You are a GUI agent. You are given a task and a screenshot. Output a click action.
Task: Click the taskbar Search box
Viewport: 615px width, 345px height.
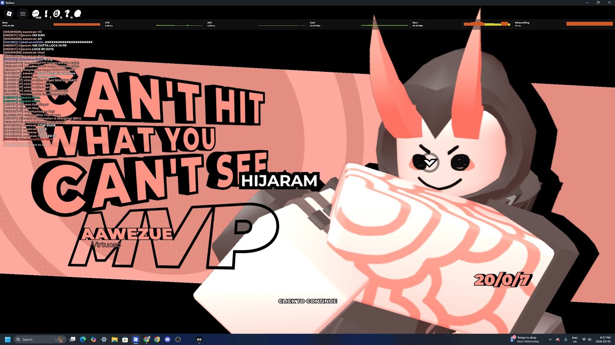pyautogui.click(x=41, y=339)
